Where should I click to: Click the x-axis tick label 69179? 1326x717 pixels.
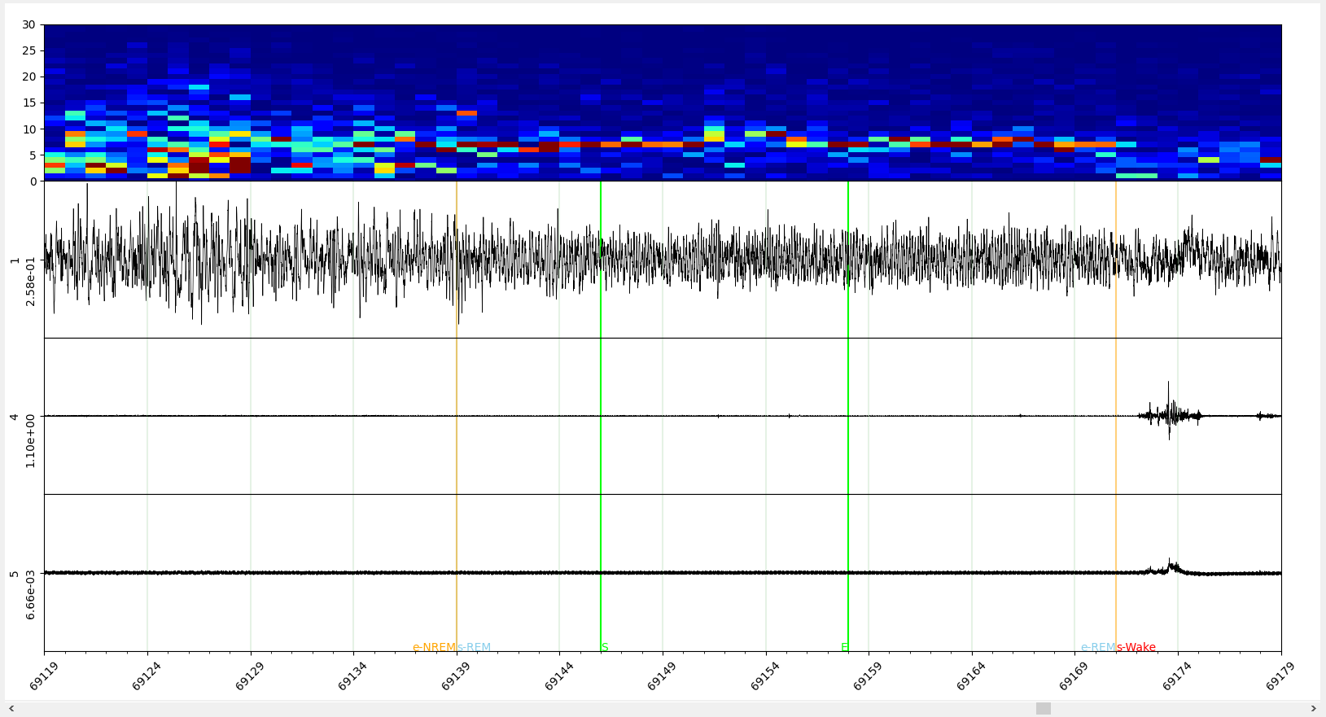click(x=1280, y=675)
